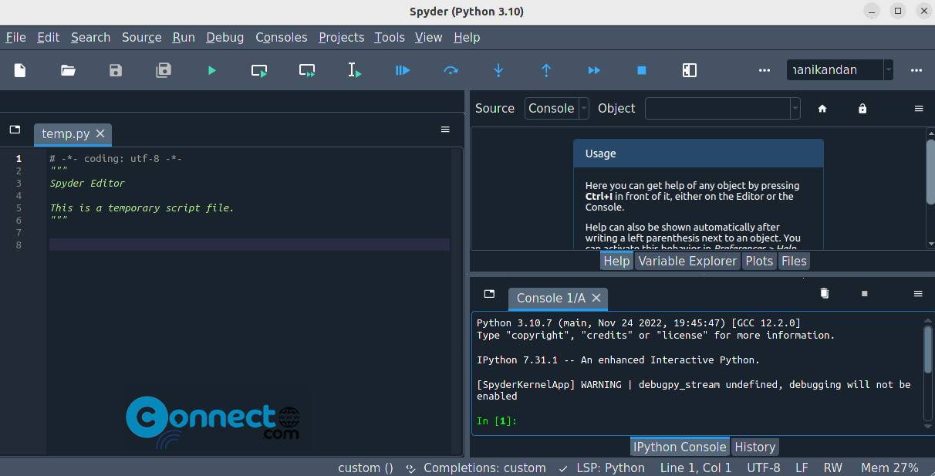Step out of function with the up arrow
Screen dimensions: 935x476
pyautogui.click(x=546, y=70)
